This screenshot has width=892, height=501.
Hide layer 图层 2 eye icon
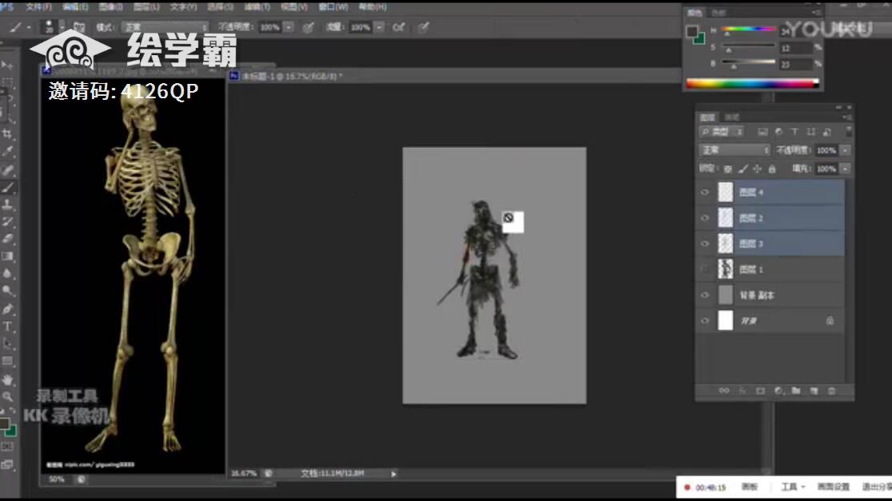tap(705, 218)
